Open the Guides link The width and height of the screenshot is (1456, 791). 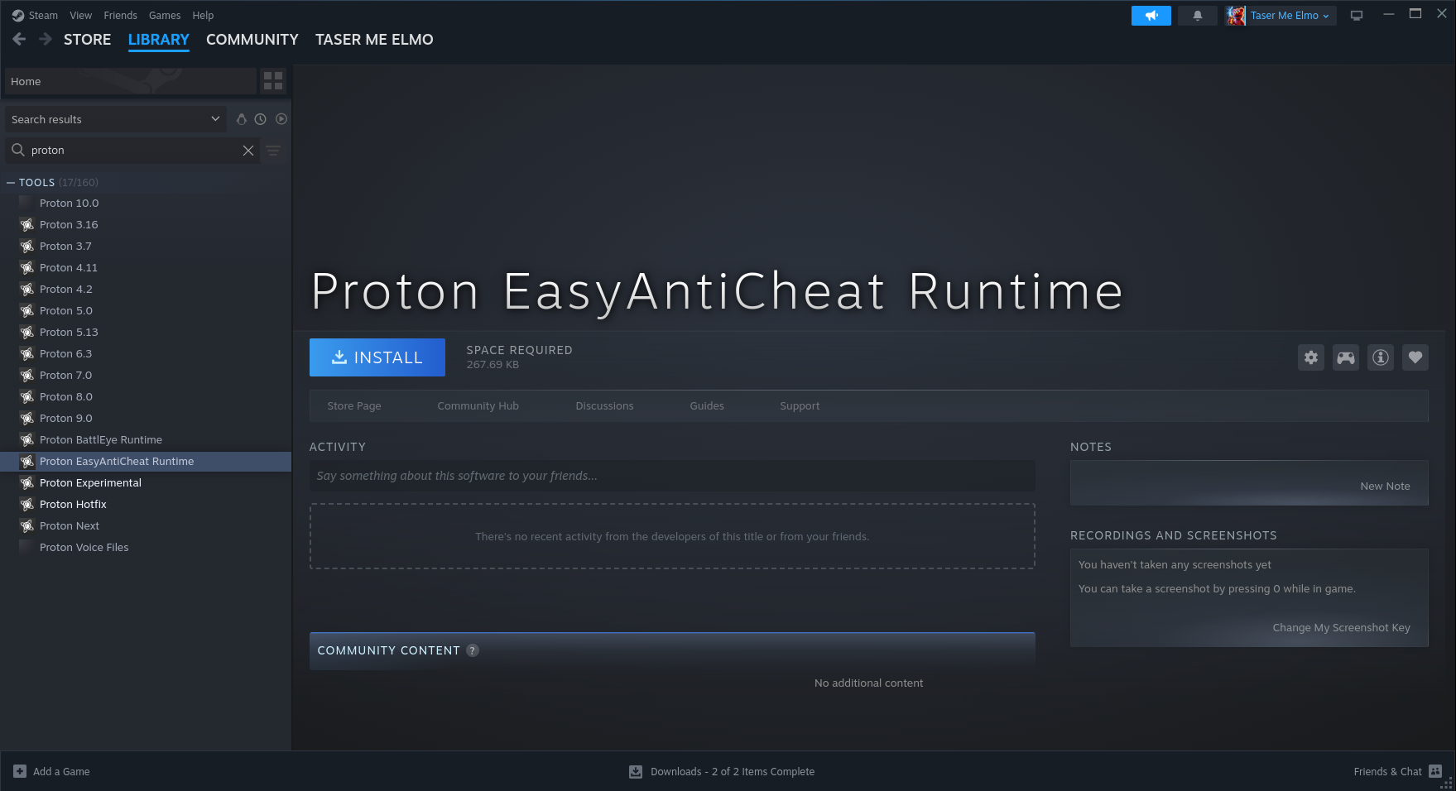point(707,406)
